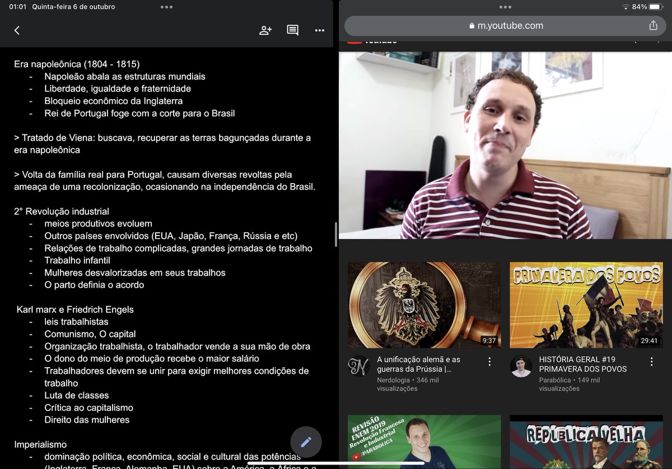Click line Direito das mulheres
The height and width of the screenshot is (469, 672).
tap(87, 420)
